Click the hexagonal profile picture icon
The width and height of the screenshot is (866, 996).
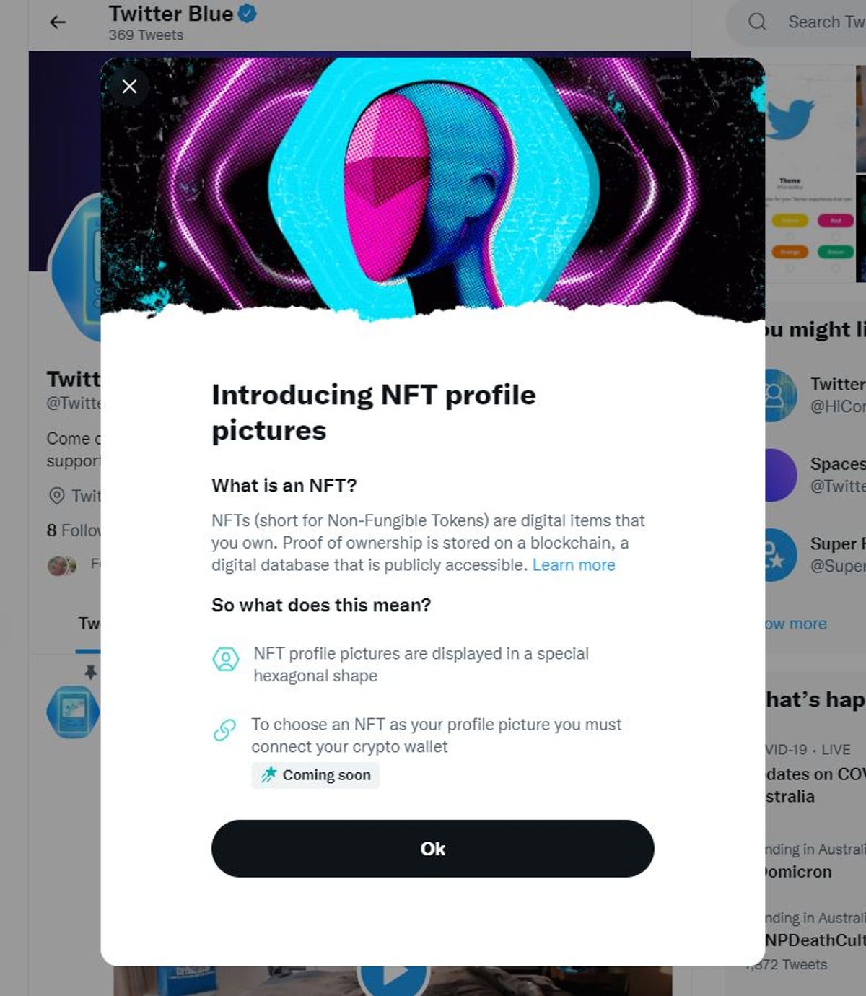click(x=226, y=658)
